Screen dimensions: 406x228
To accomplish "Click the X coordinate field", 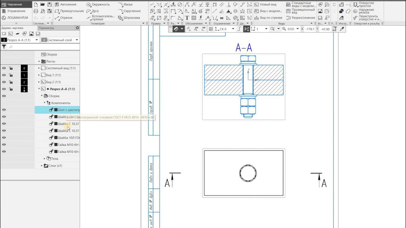I will [310, 29].
